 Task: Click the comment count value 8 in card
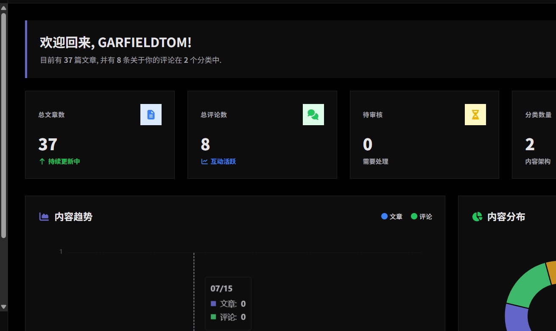coord(205,145)
